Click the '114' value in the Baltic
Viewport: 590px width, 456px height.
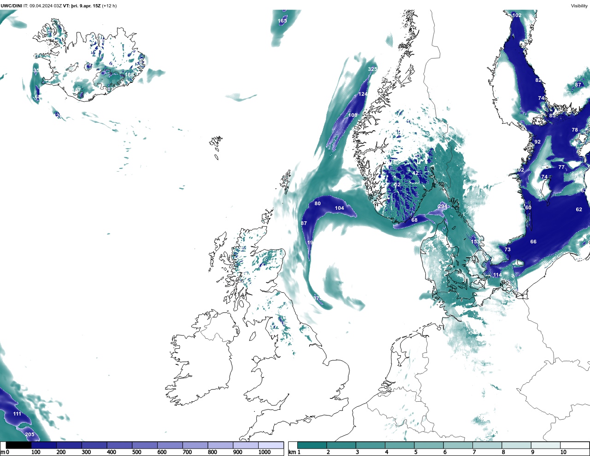point(497,275)
